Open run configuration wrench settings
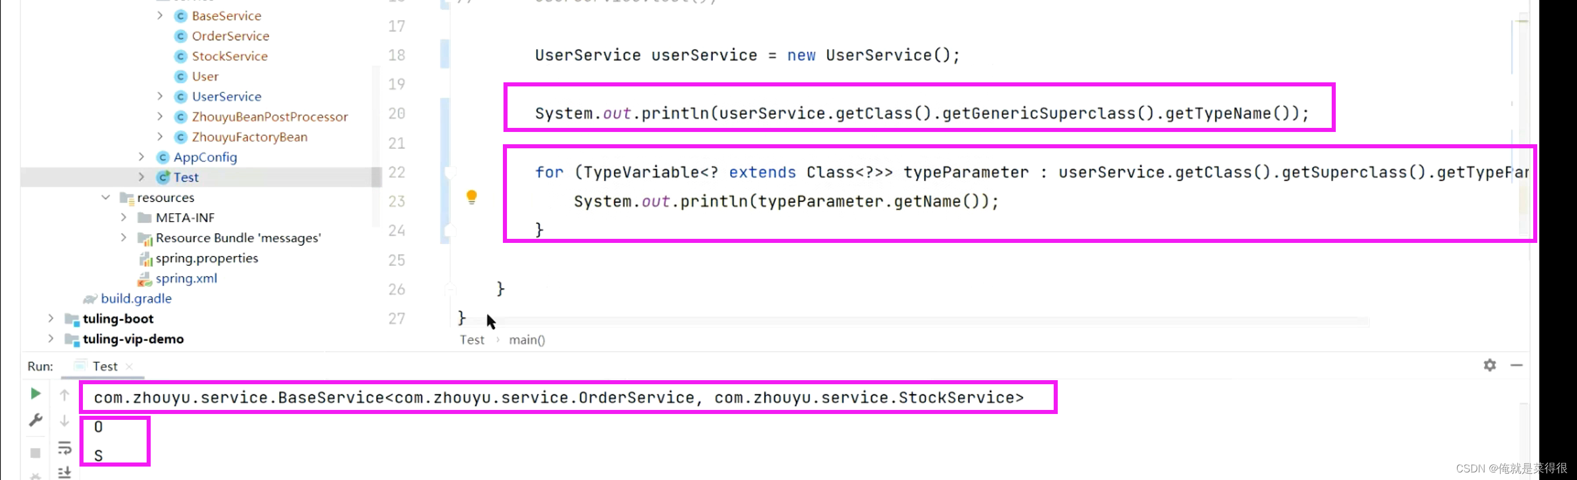 point(36,420)
